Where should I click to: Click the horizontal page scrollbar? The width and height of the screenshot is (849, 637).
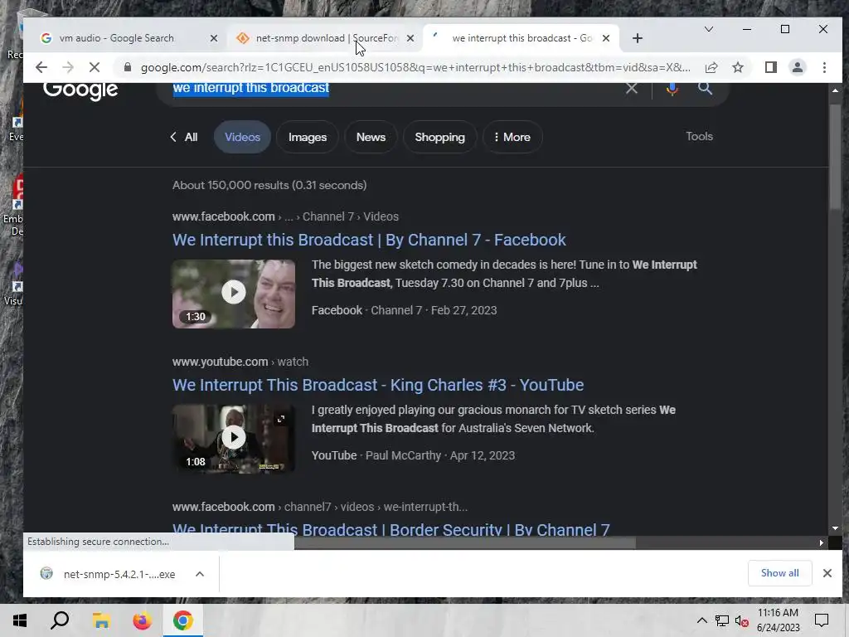(464, 542)
